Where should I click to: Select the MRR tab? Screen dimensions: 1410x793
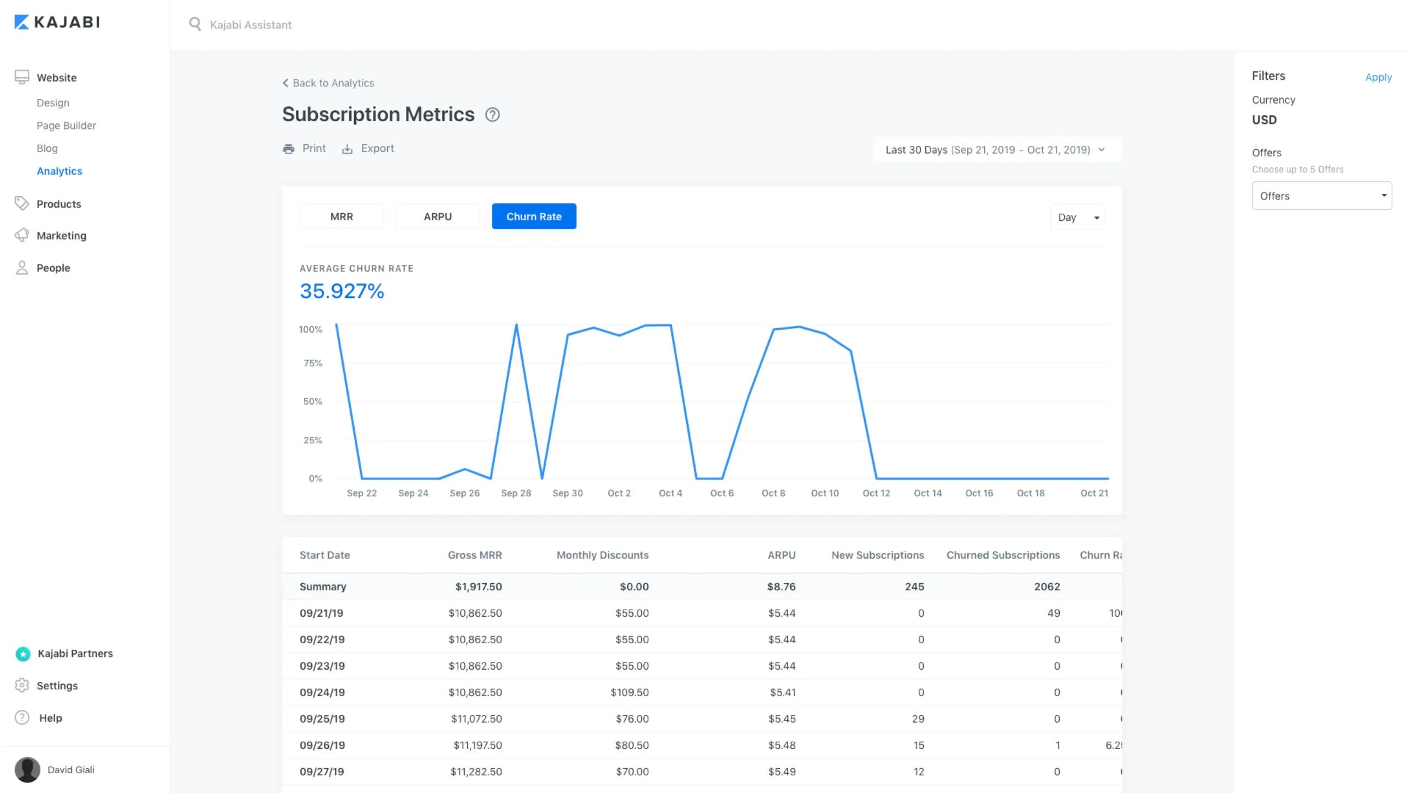342,216
